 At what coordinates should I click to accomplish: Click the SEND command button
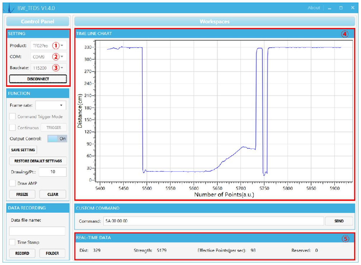point(339,221)
